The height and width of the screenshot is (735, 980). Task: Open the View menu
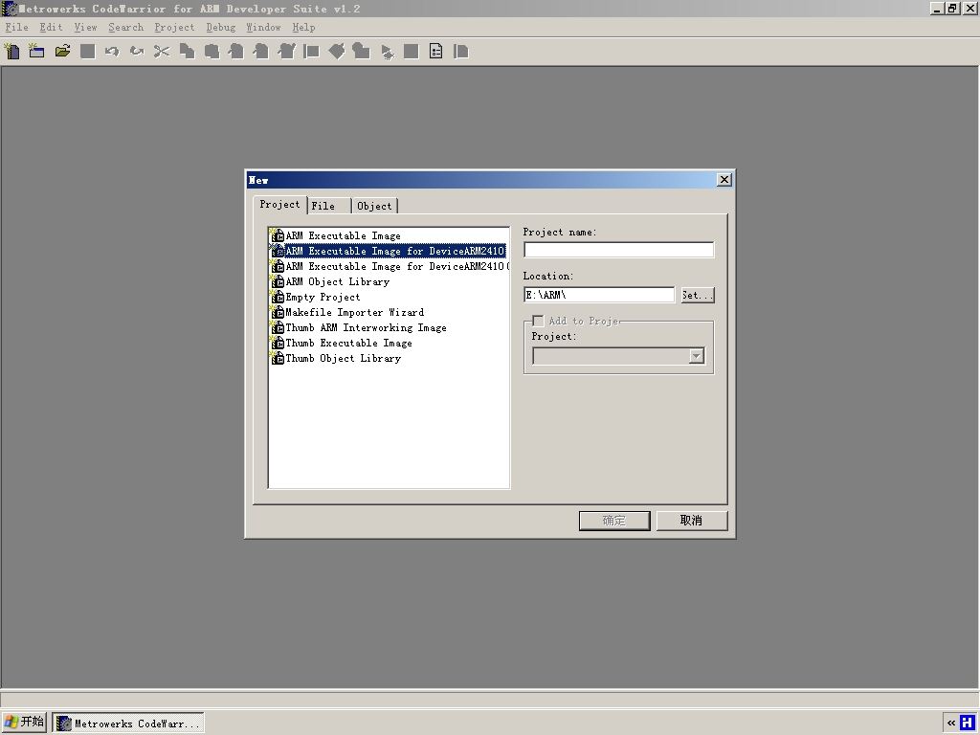pyautogui.click(x=85, y=28)
